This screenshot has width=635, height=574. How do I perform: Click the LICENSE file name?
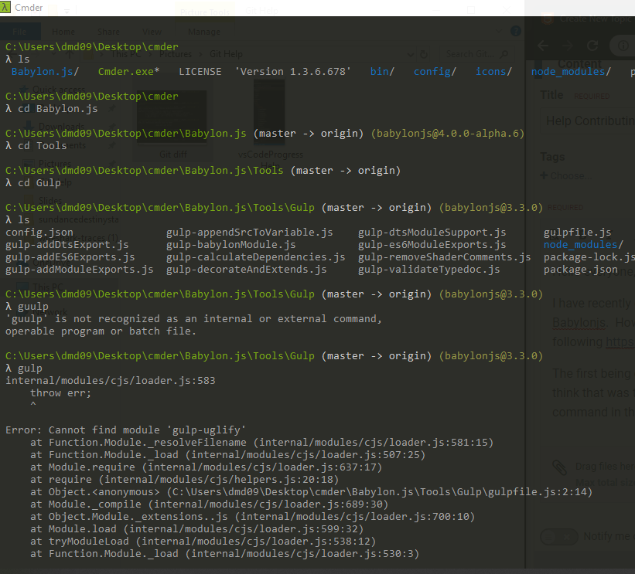pos(200,72)
